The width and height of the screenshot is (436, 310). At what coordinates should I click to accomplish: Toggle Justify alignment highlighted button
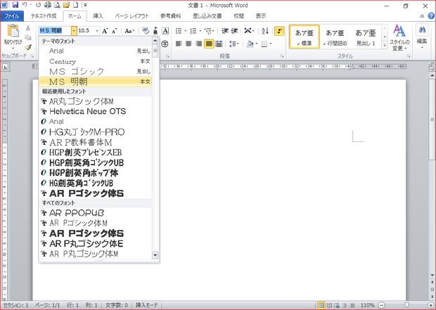coord(209,44)
